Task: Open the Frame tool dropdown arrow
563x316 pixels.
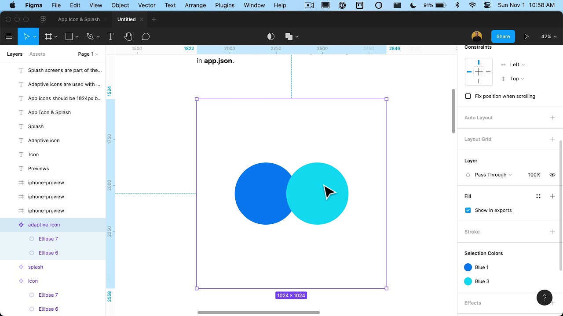Action: pyautogui.click(x=56, y=37)
